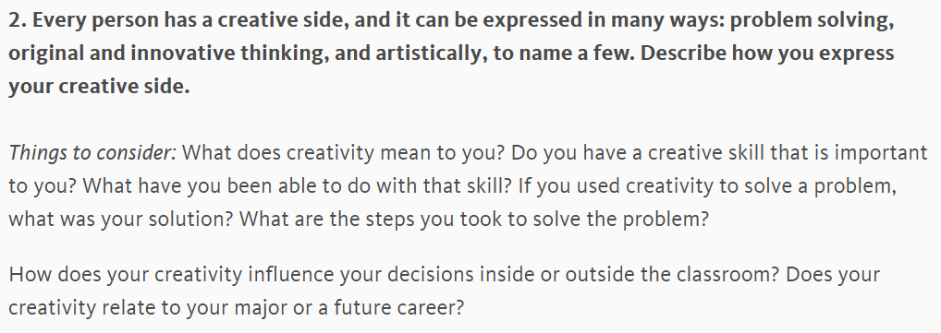Click the bold line "your creative side."

99,86
